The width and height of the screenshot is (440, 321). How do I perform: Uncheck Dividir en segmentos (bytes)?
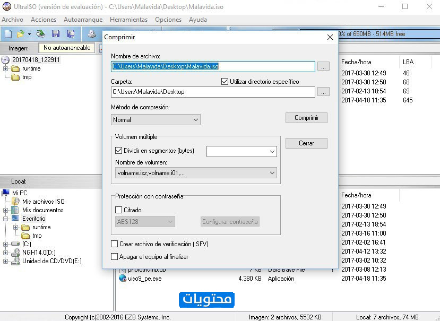(x=118, y=150)
